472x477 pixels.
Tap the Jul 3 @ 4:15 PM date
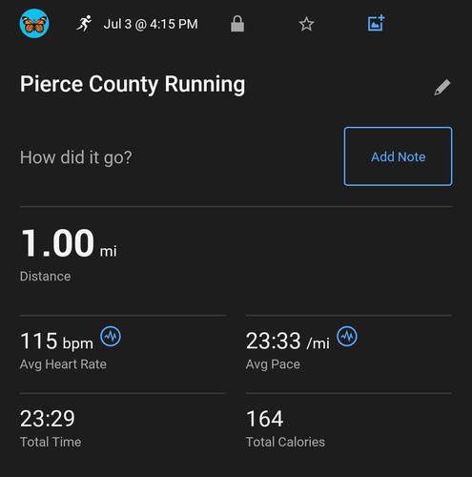click(x=151, y=24)
